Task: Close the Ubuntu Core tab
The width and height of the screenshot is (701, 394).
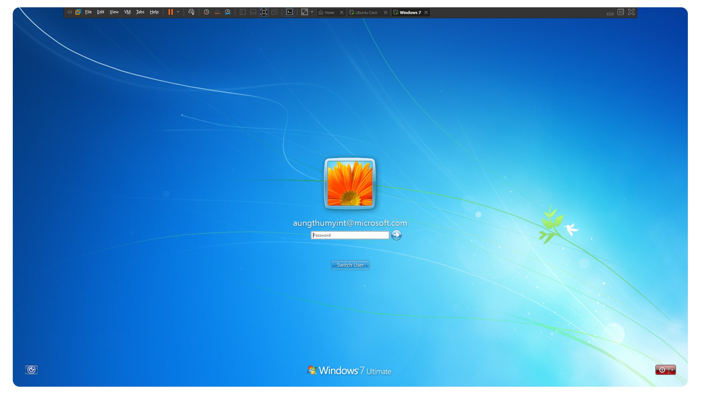Action: (386, 12)
